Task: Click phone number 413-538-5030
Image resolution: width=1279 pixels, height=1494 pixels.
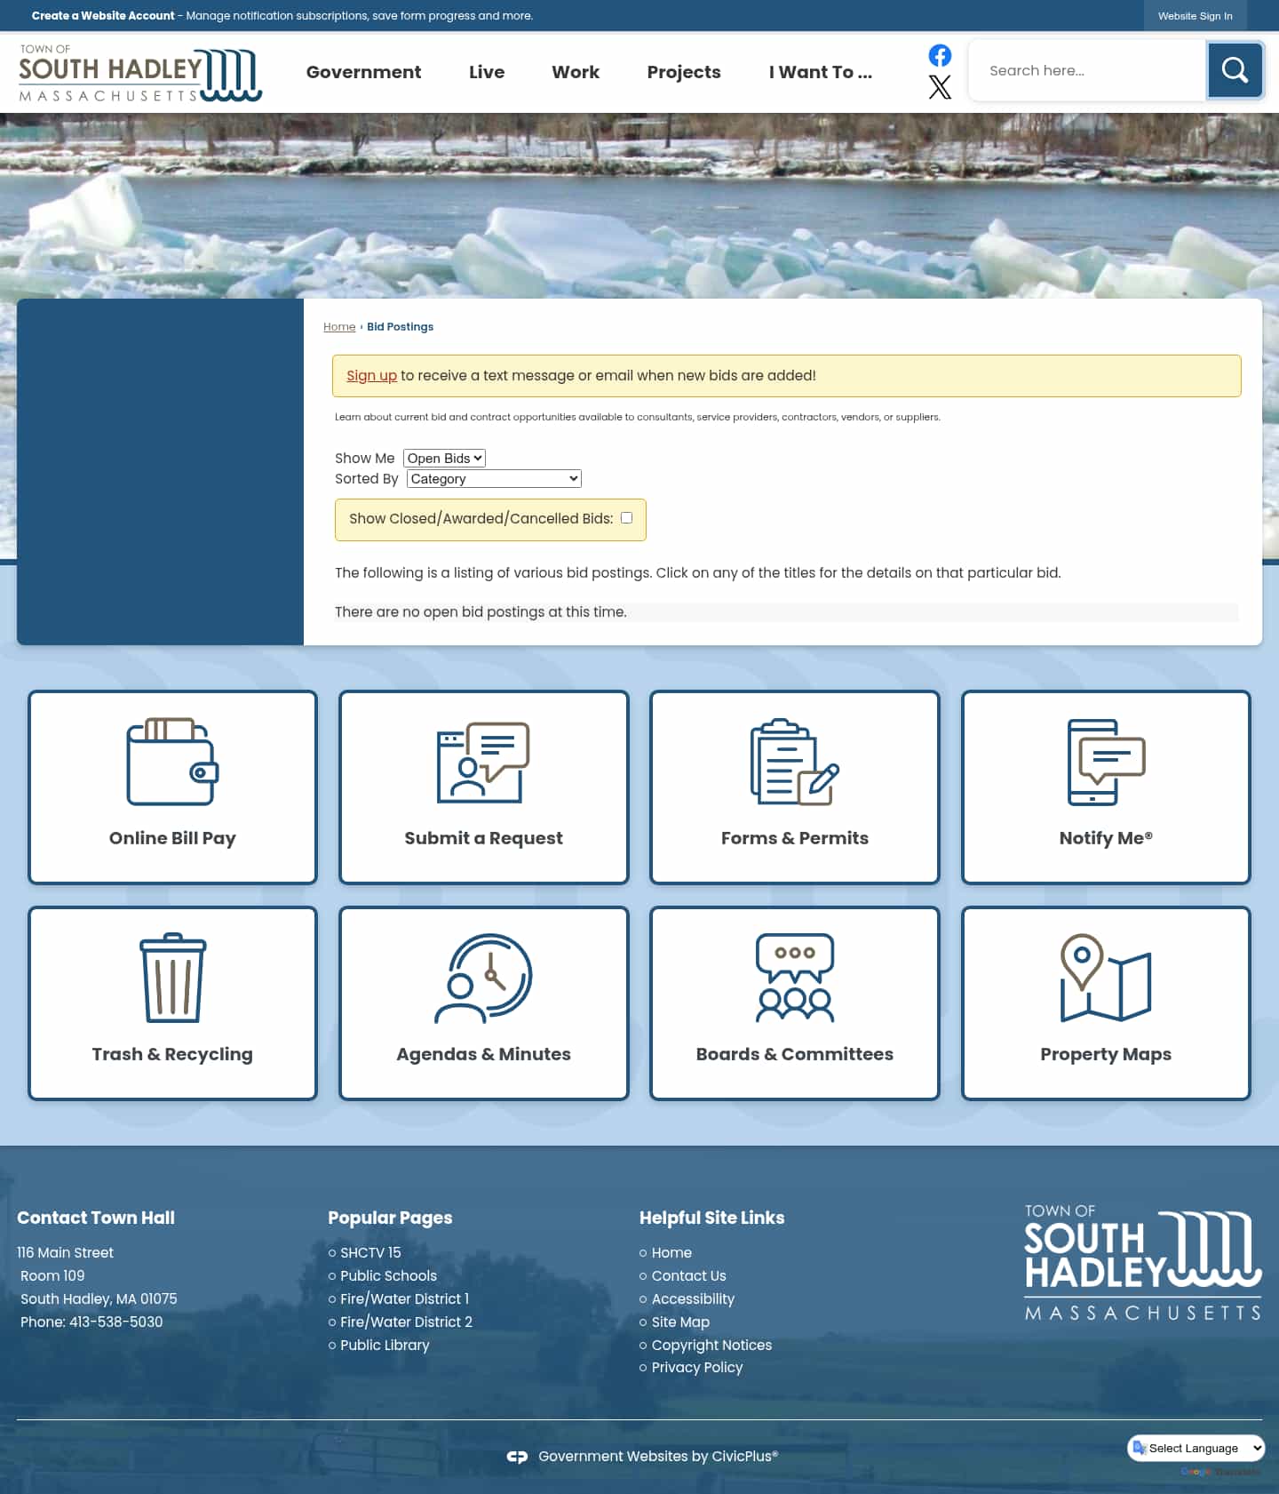Action: click(x=115, y=1322)
